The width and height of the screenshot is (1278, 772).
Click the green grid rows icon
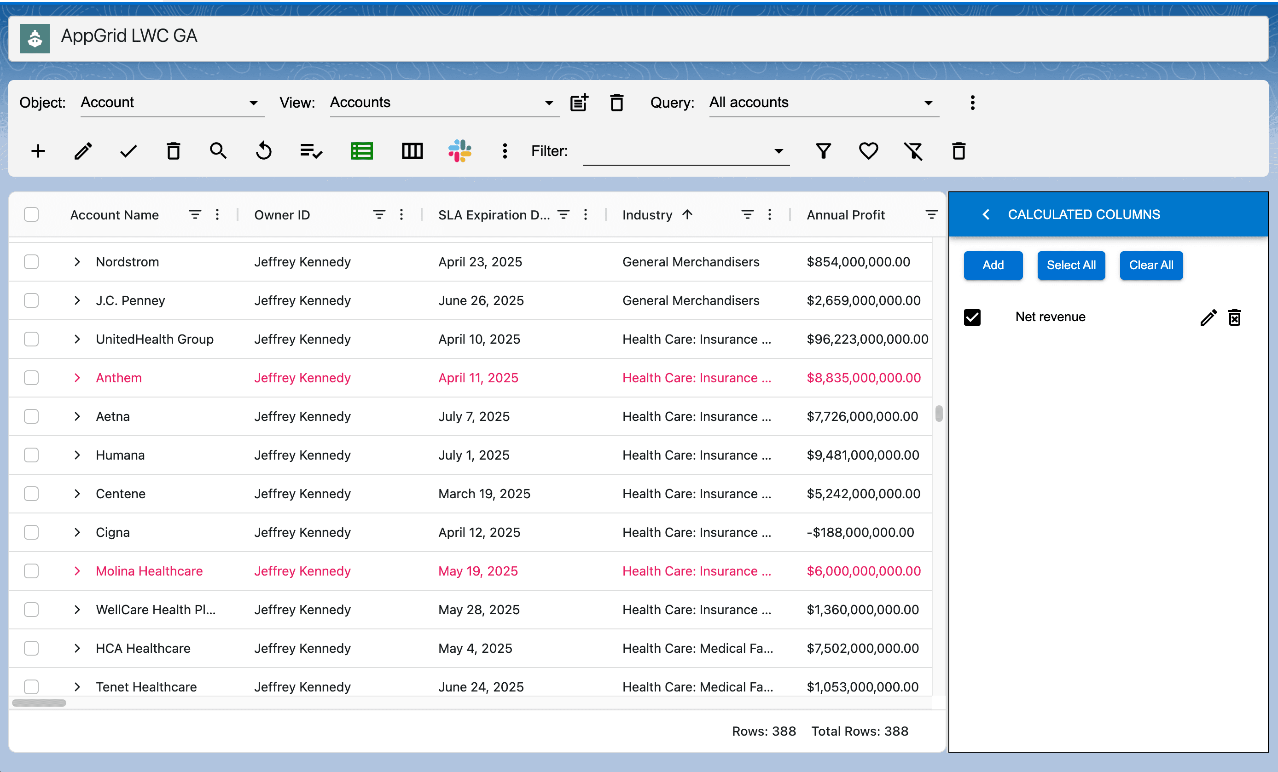tap(361, 151)
